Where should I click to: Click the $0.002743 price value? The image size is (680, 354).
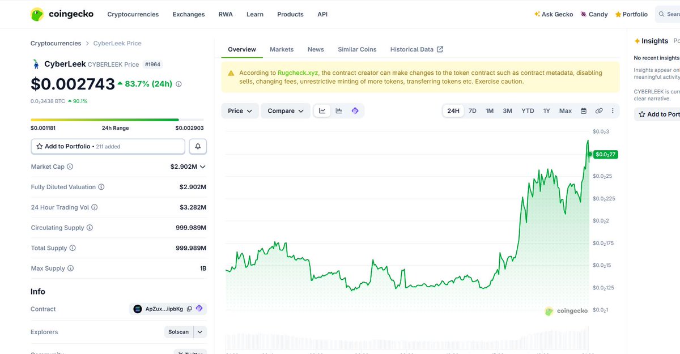73,84
